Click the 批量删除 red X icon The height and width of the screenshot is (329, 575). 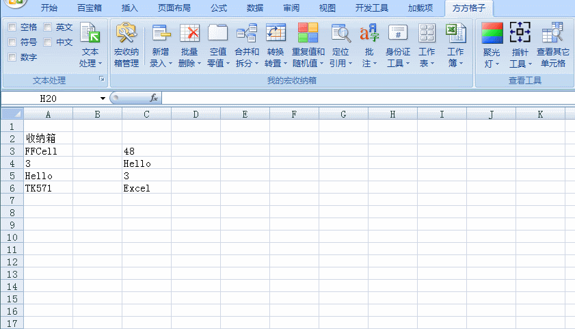pos(189,34)
